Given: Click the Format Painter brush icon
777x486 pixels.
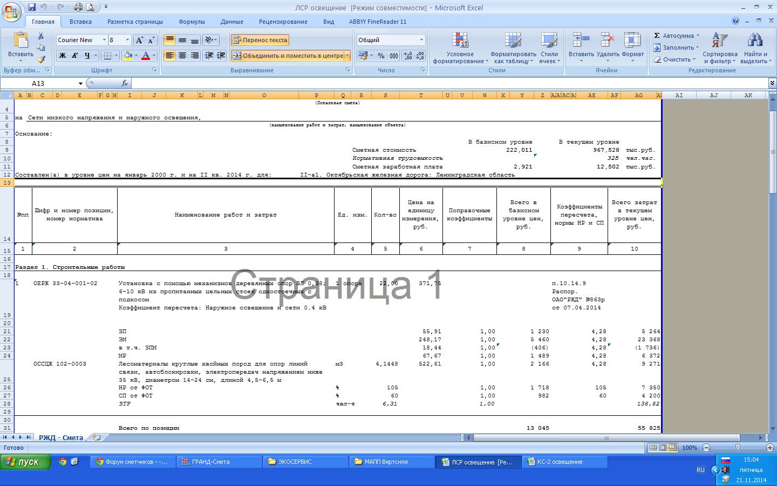Looking at the screenshot, I should click(x=41, y=59).
